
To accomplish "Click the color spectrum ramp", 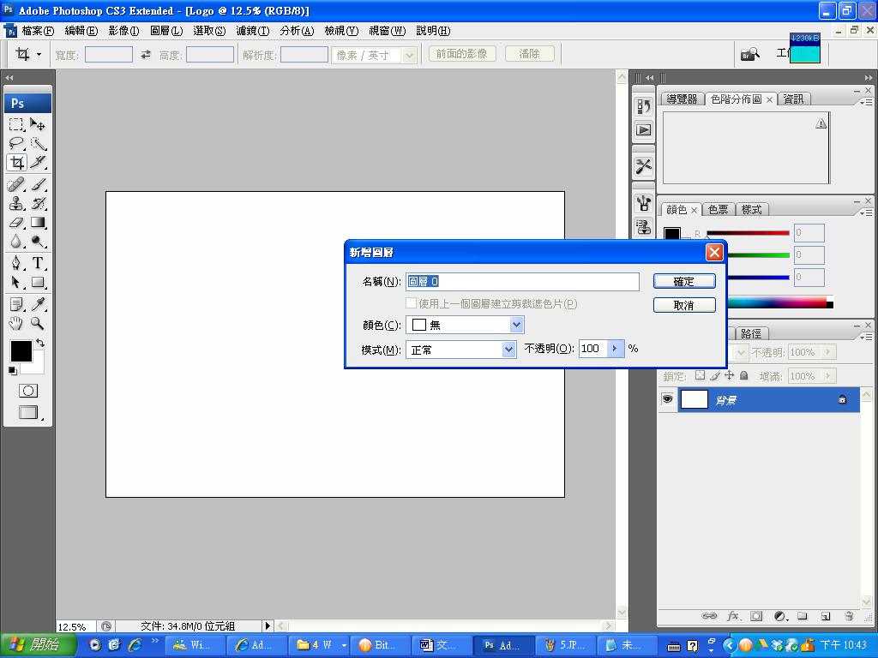I will 780,302.
